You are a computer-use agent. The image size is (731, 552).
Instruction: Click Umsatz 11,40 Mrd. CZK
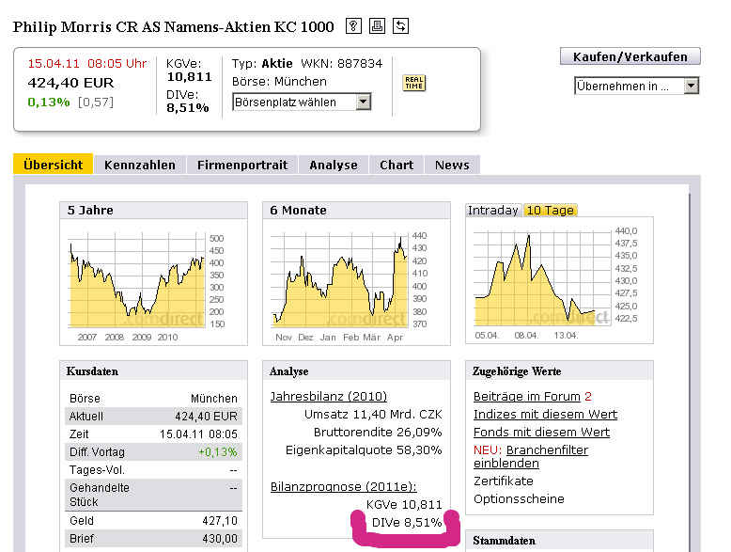pos(373,415)
